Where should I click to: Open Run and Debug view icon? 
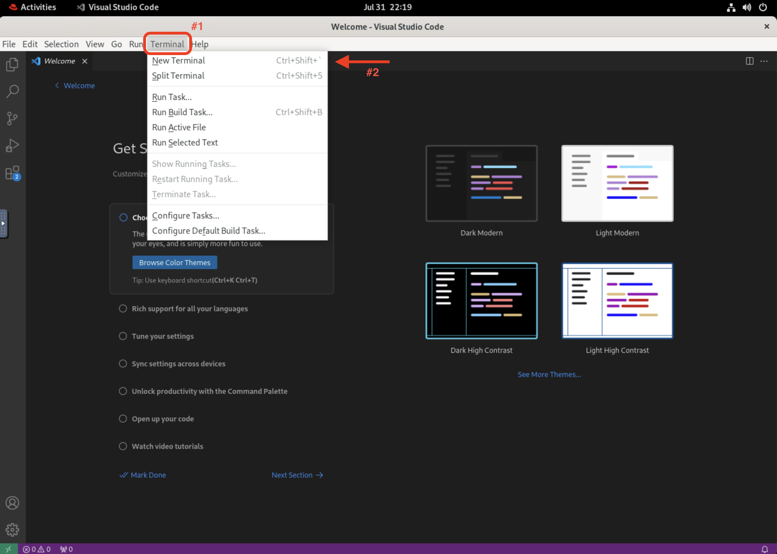pos(12,146)
